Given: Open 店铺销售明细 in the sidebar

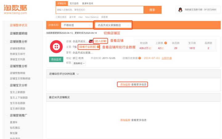Looking at the screenshot, I should pyautogui.click(x=18, y=48).
